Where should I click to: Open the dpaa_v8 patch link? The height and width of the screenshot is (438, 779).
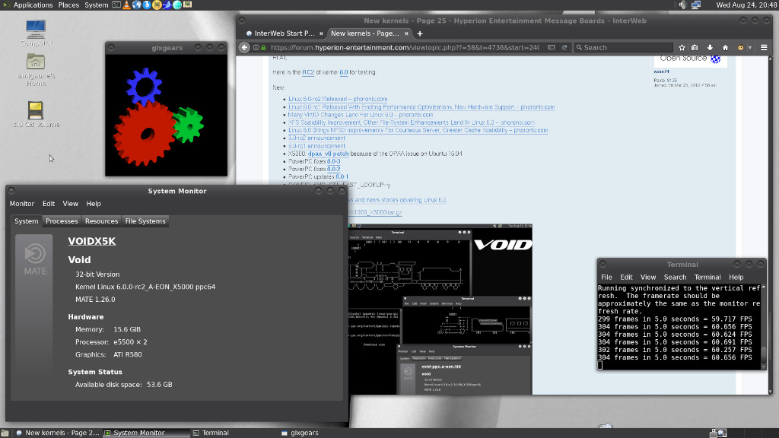click(328, 154)
